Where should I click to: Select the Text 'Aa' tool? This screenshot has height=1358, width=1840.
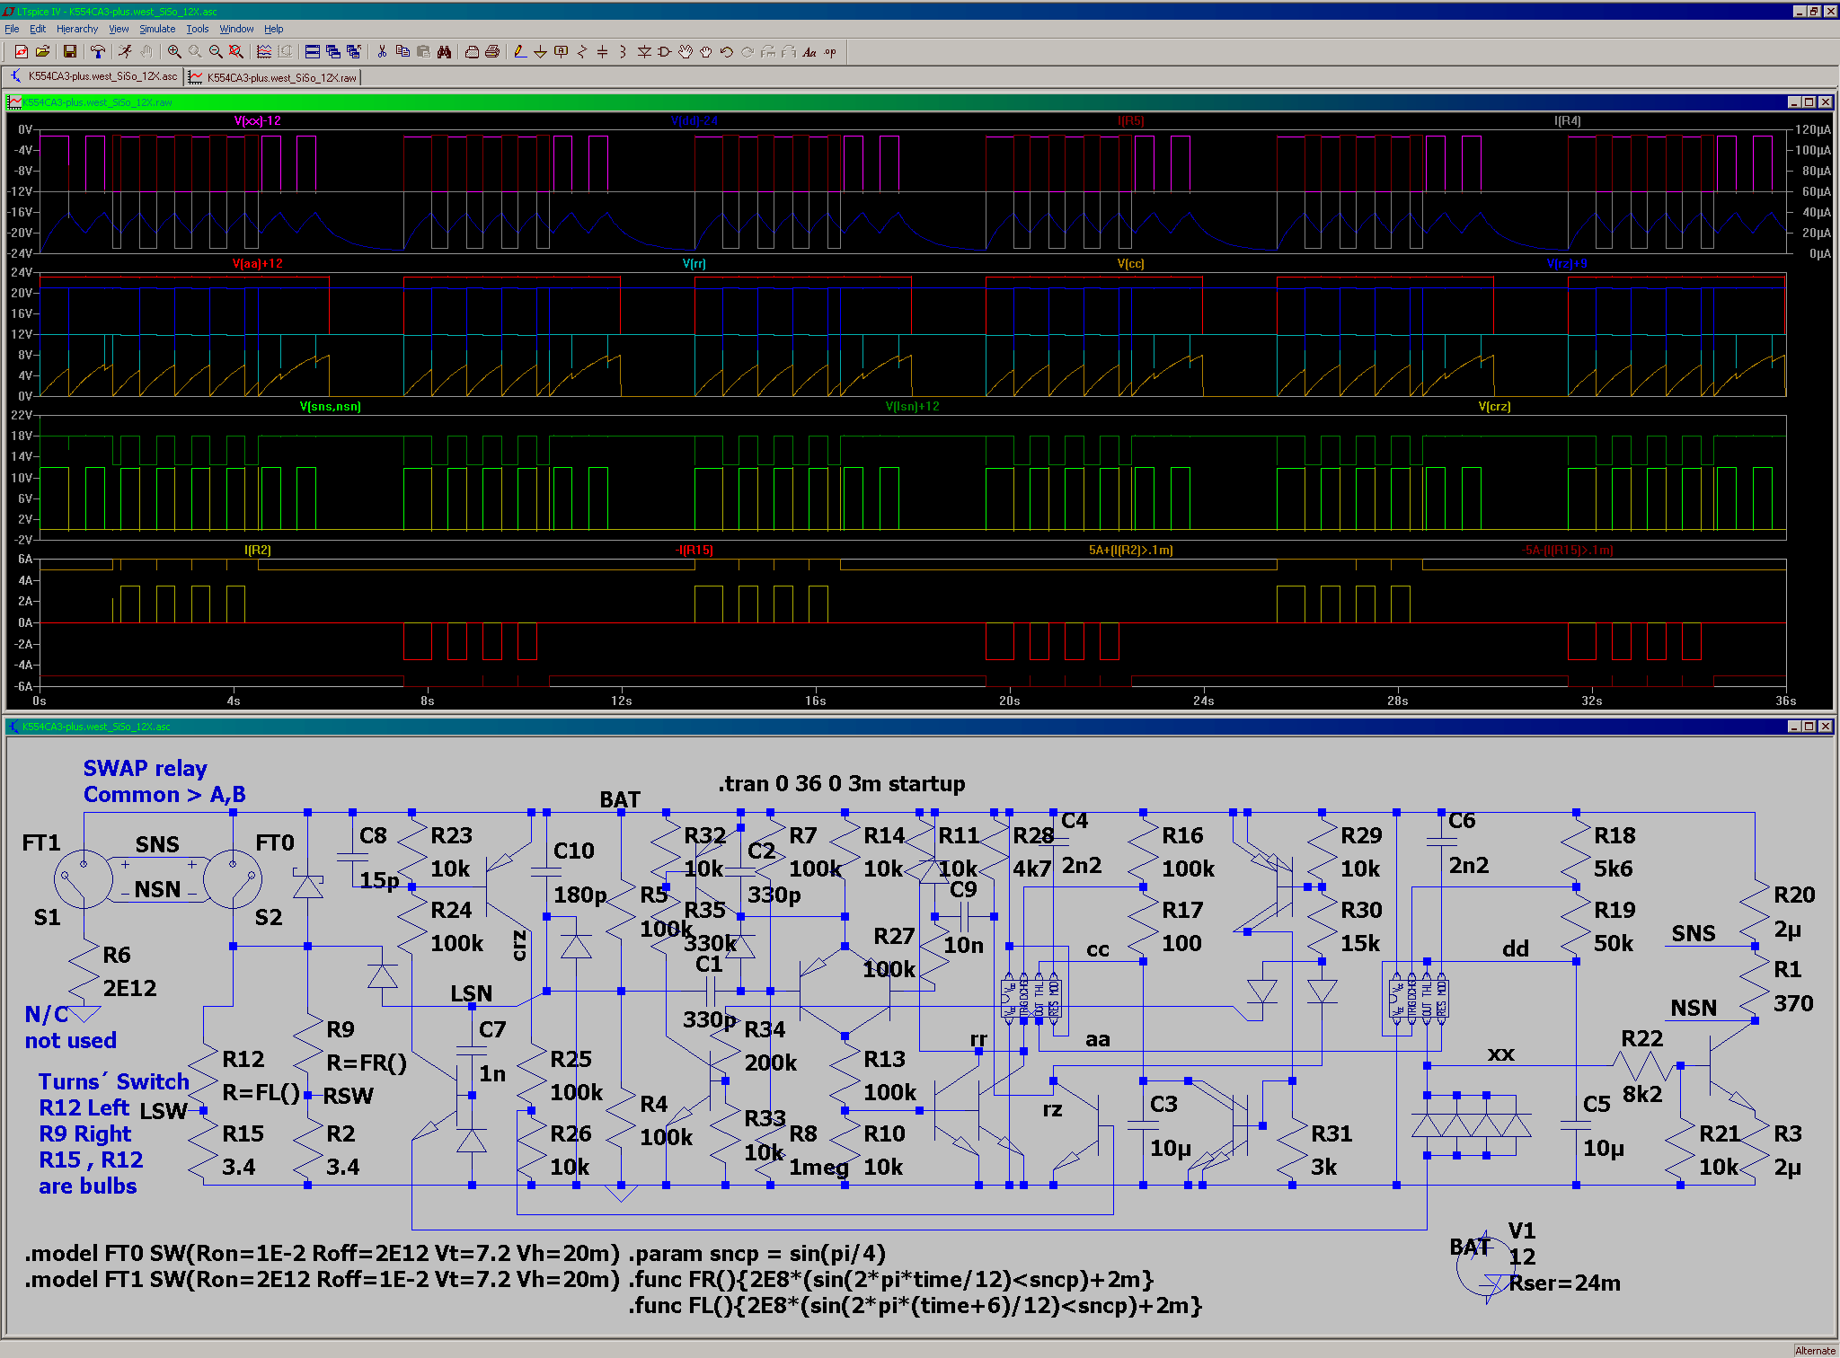tap(809, 52)
